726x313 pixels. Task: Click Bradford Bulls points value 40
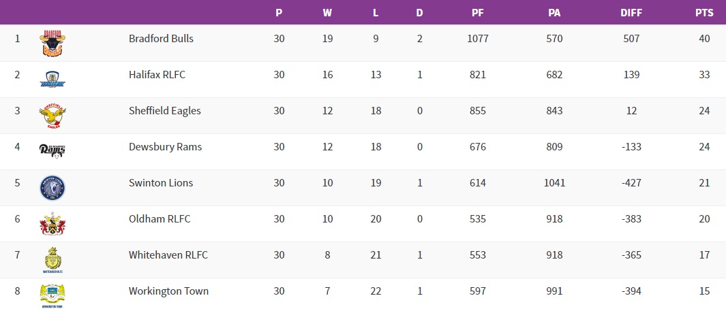point(704,39)
